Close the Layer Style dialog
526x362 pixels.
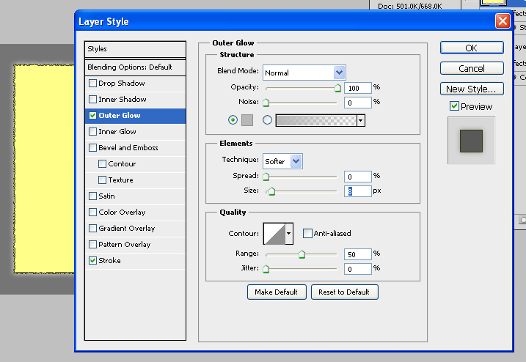coord(503,21)
